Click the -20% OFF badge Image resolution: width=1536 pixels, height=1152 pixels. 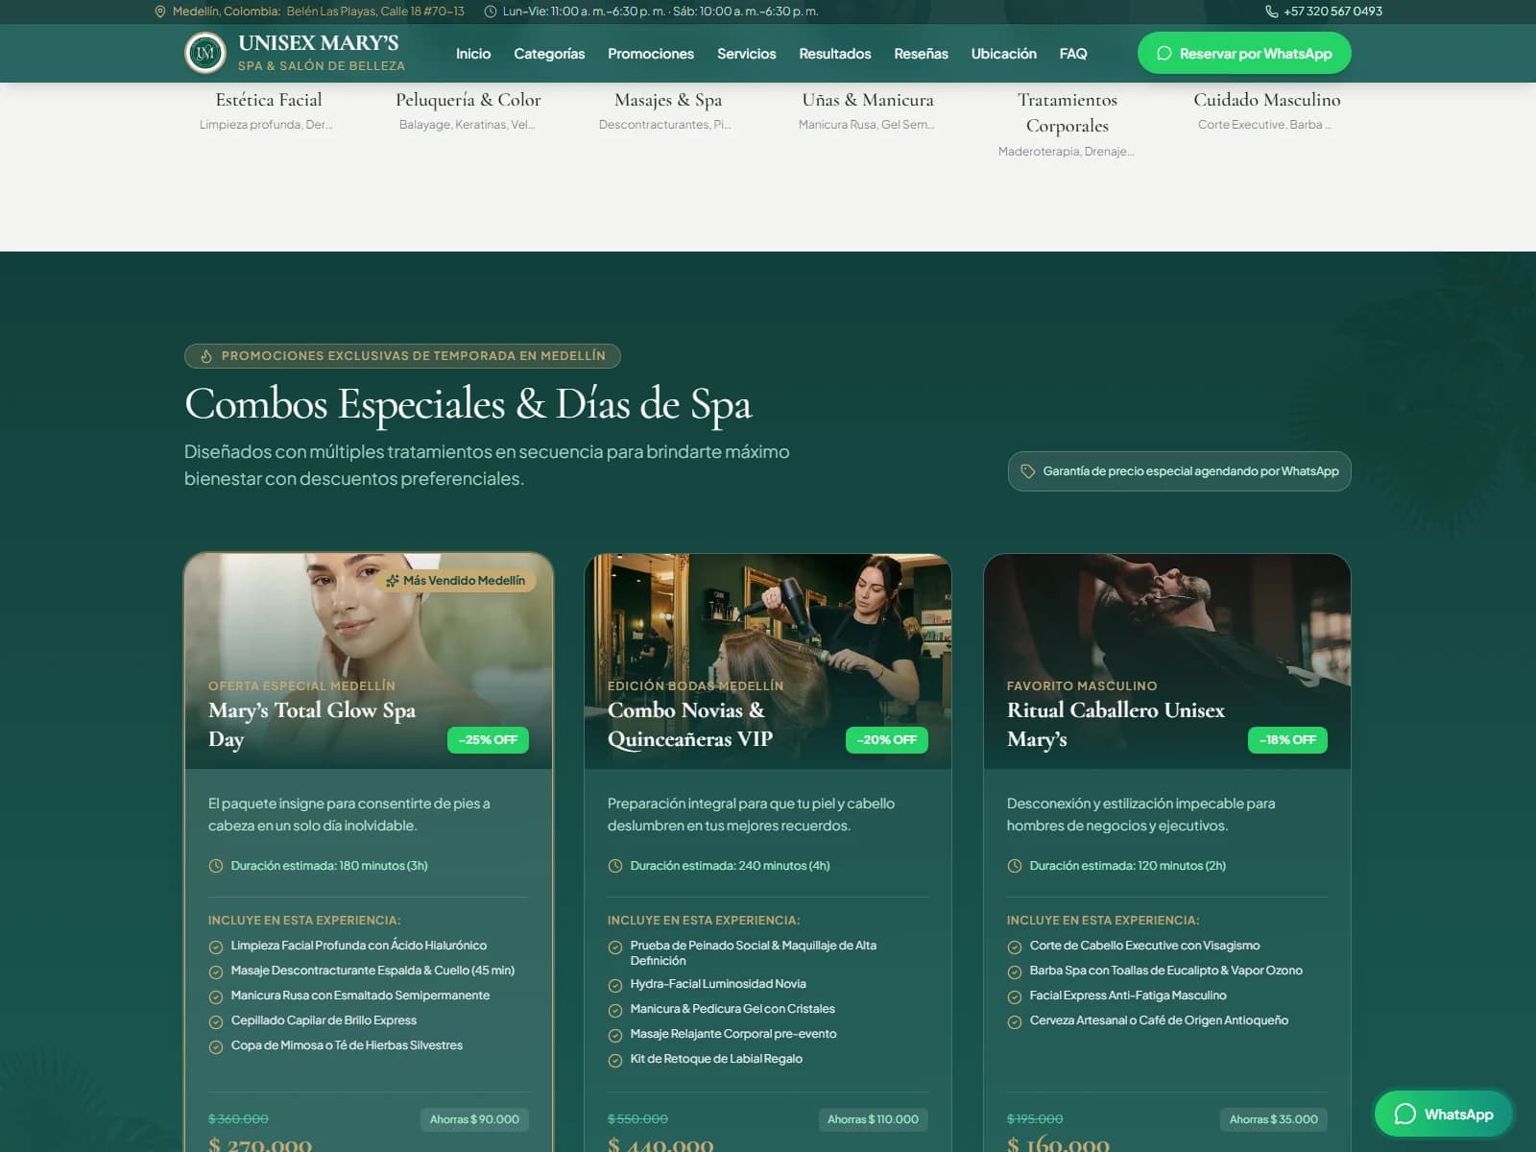click(x=887, y=740)
